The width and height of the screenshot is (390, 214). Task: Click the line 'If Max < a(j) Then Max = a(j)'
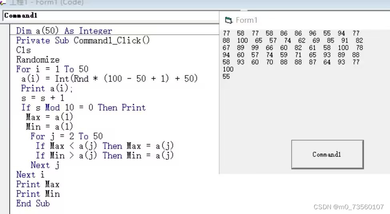[x=104, y=146]
